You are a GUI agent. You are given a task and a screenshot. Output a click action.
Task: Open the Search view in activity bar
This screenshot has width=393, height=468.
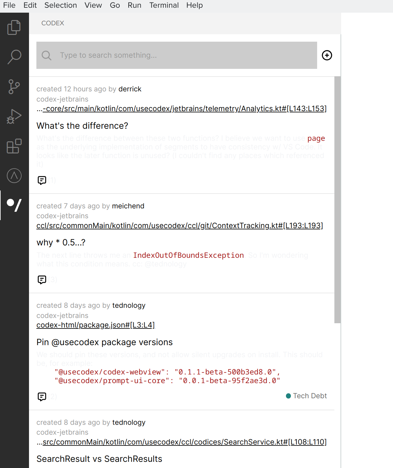pos(14,57)
